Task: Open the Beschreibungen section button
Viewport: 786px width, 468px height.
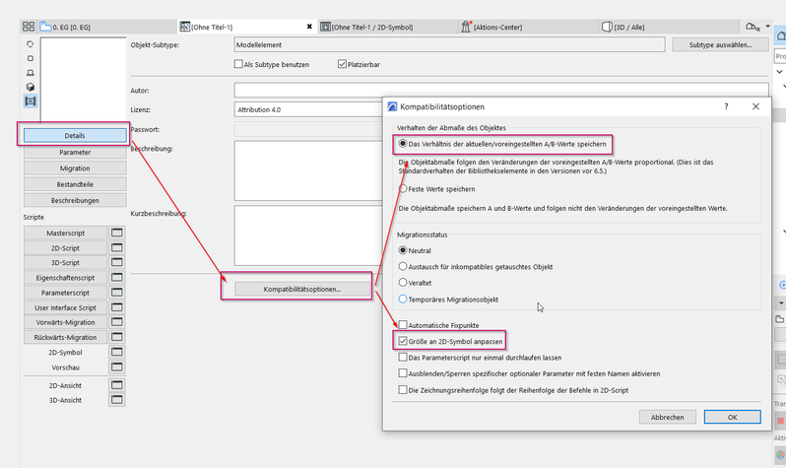Action: (x=75, y=200)
